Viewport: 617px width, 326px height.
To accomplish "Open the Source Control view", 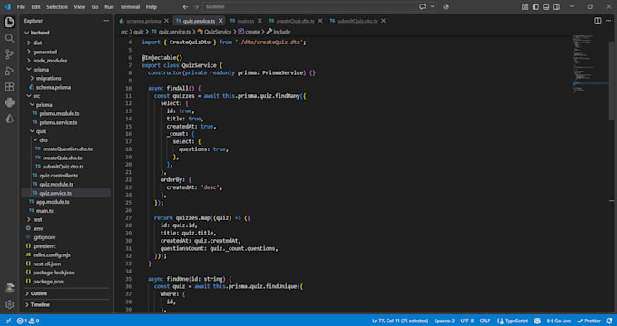I will click(9, 54).
